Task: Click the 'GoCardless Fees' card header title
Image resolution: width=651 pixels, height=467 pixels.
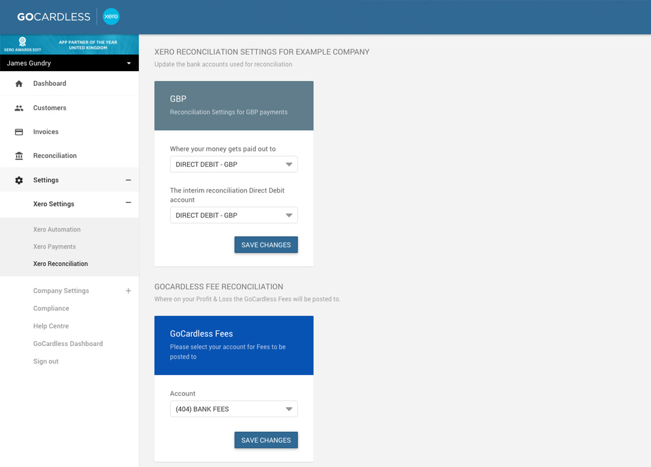Action: tap(201, 334)
